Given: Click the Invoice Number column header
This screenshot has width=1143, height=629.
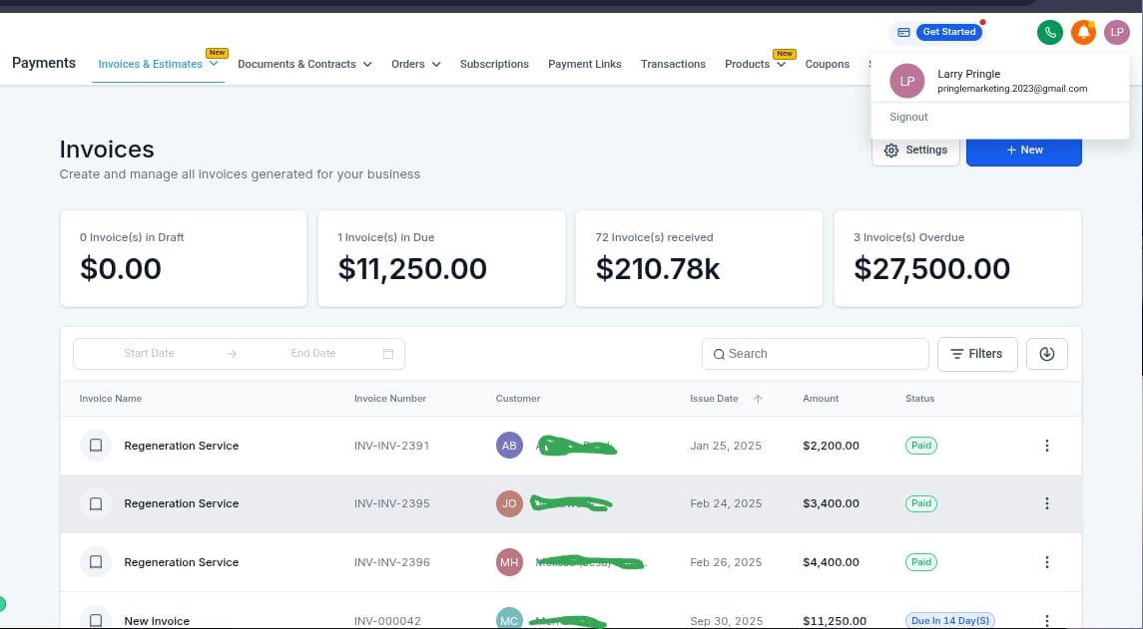Looking at the screenshot, I should coord(390,399).
